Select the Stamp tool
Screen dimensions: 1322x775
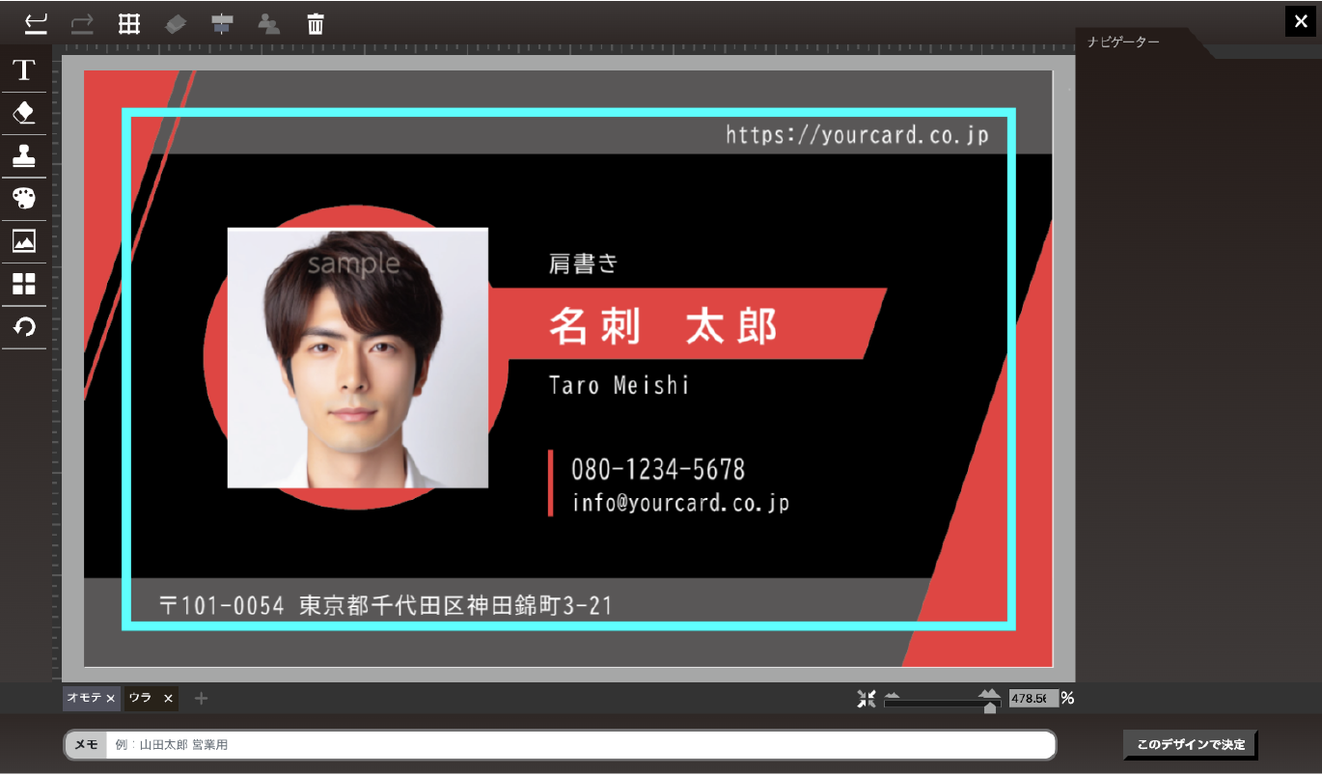[x=23, y=155]
